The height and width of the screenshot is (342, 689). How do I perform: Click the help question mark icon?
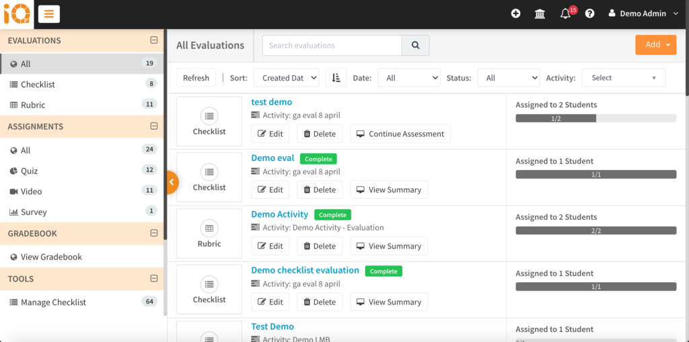(x=589, y=13)
